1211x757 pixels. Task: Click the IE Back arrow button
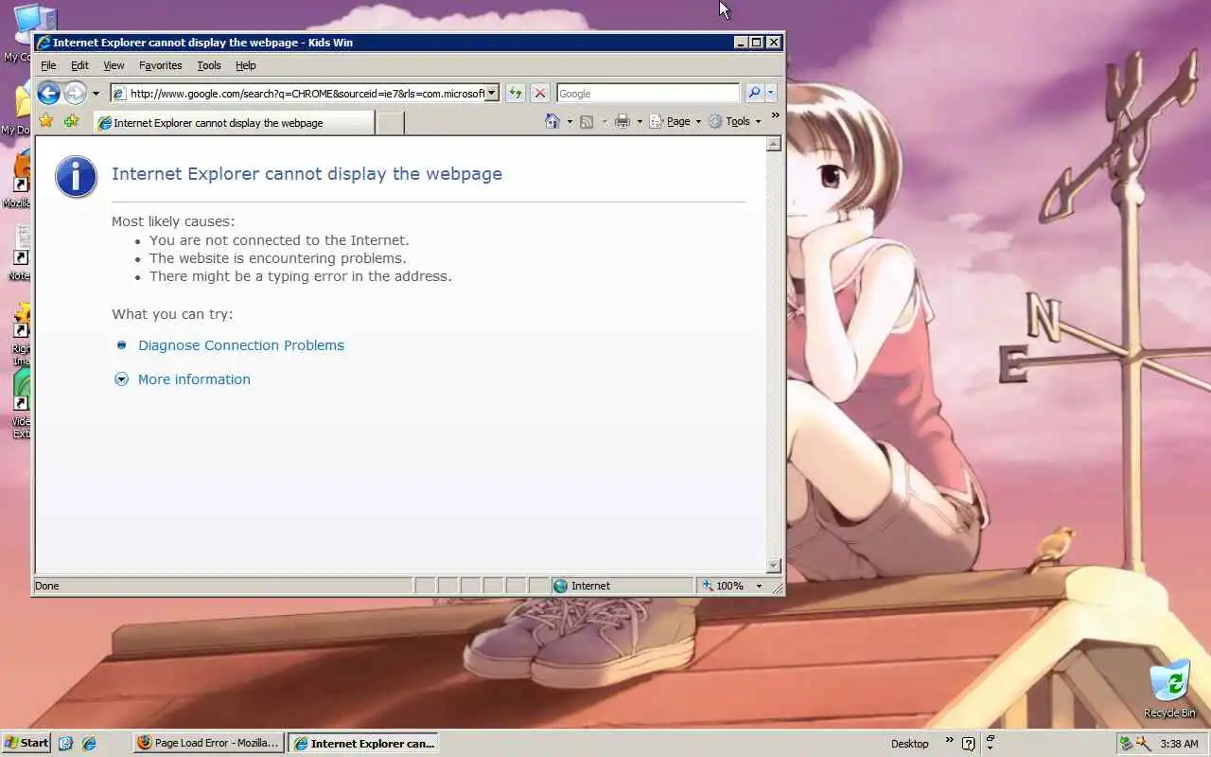point(48,93)
